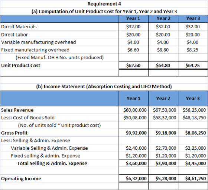Click 'Total Selling & Admin. Expense' label
208x190 pixels.
pos(52,164)
